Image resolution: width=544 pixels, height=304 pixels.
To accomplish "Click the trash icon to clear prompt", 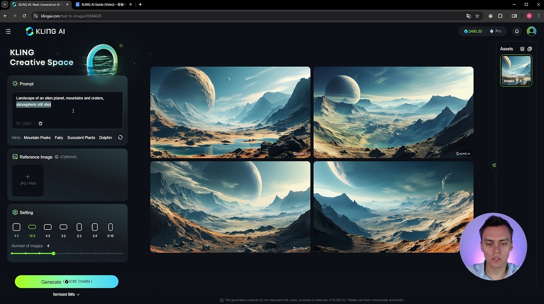I will click(41, 124).
